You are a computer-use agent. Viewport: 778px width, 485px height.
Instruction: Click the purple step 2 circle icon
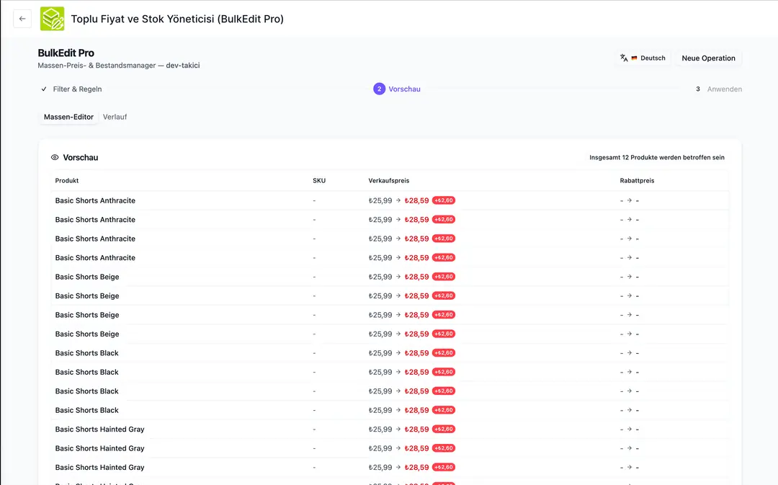tap(379, 89)
